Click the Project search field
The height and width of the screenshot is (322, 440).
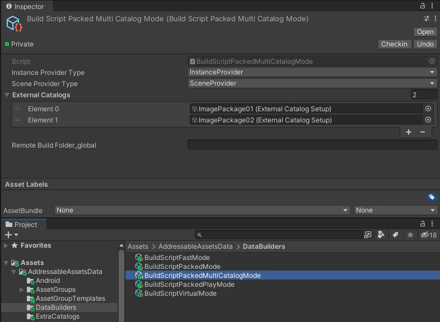[279, 235]
